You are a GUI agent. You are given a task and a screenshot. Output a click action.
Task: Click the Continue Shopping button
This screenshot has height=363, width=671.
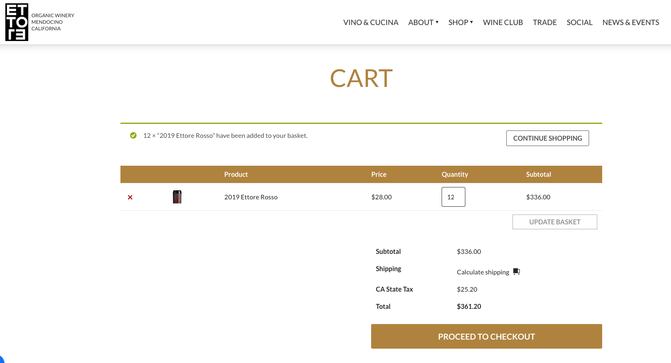coord(547,138)
